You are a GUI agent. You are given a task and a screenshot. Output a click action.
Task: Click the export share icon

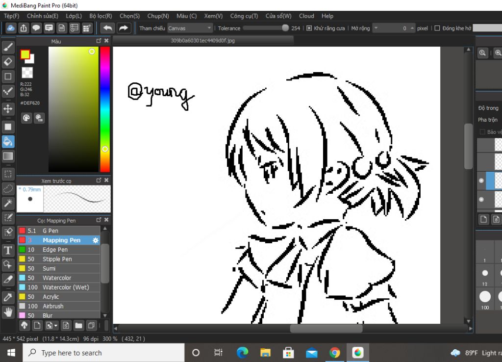click(x=24, y=28)
